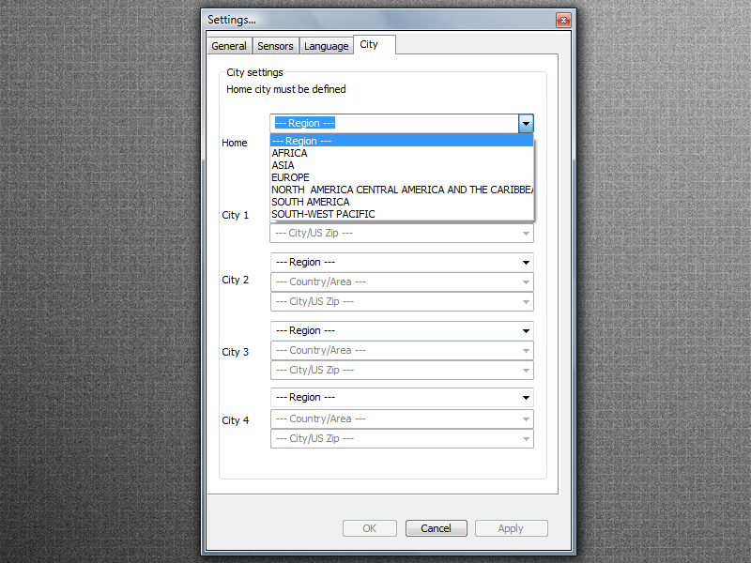
Task: Expand the City 4 Region dropdown
Action: pos(402,397)
